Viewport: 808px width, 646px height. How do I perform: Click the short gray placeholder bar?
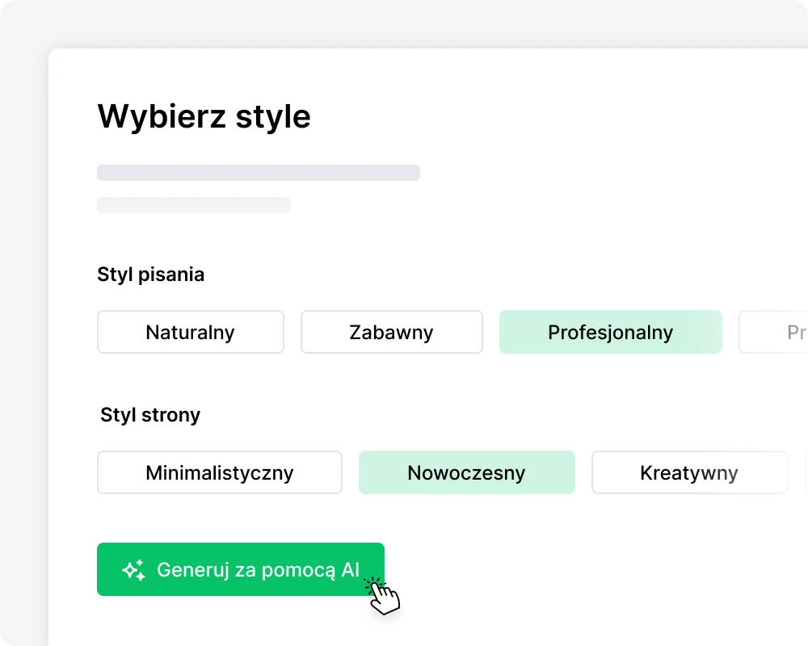coord(194,205)
